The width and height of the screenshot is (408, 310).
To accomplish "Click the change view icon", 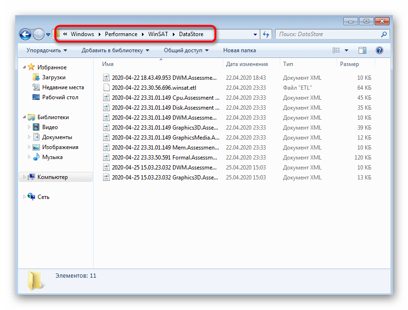I will tap(337, 50).
